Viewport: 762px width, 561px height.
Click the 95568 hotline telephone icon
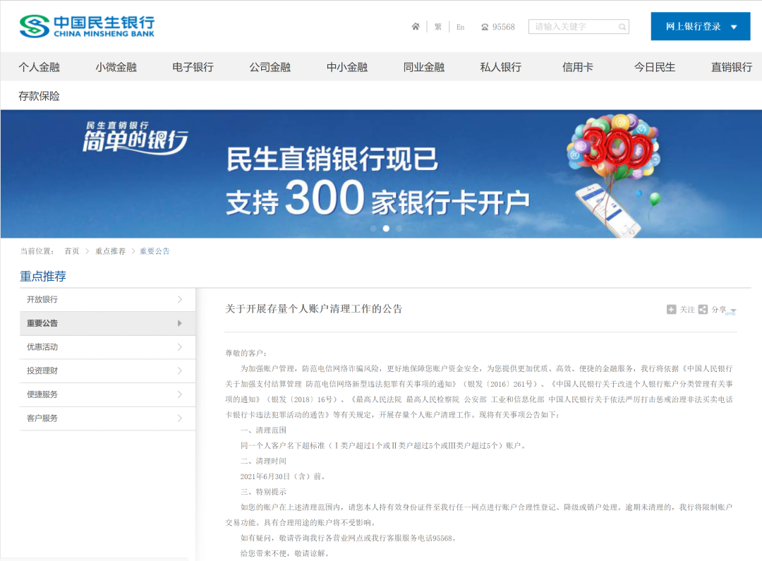point(485,28)
